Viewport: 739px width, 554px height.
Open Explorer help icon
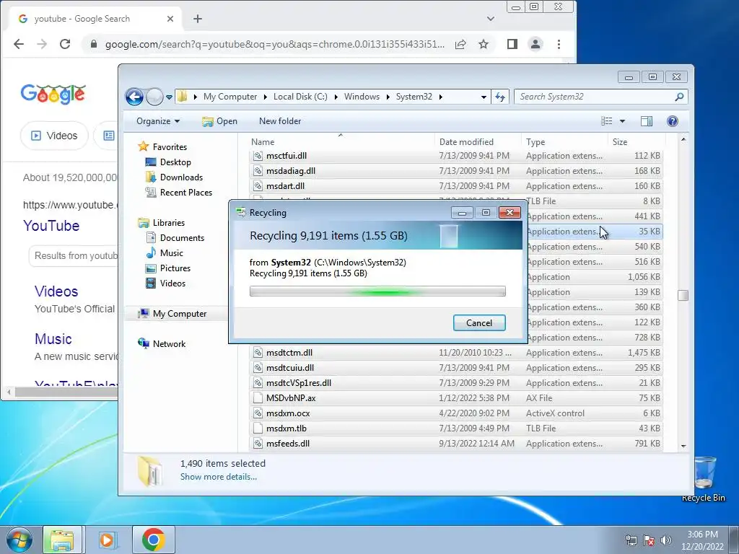tap(673, 121)
